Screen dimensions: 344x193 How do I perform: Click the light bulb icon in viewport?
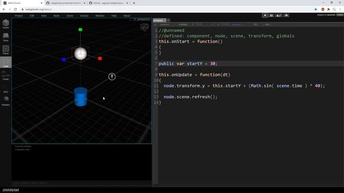tap(112, 77)
